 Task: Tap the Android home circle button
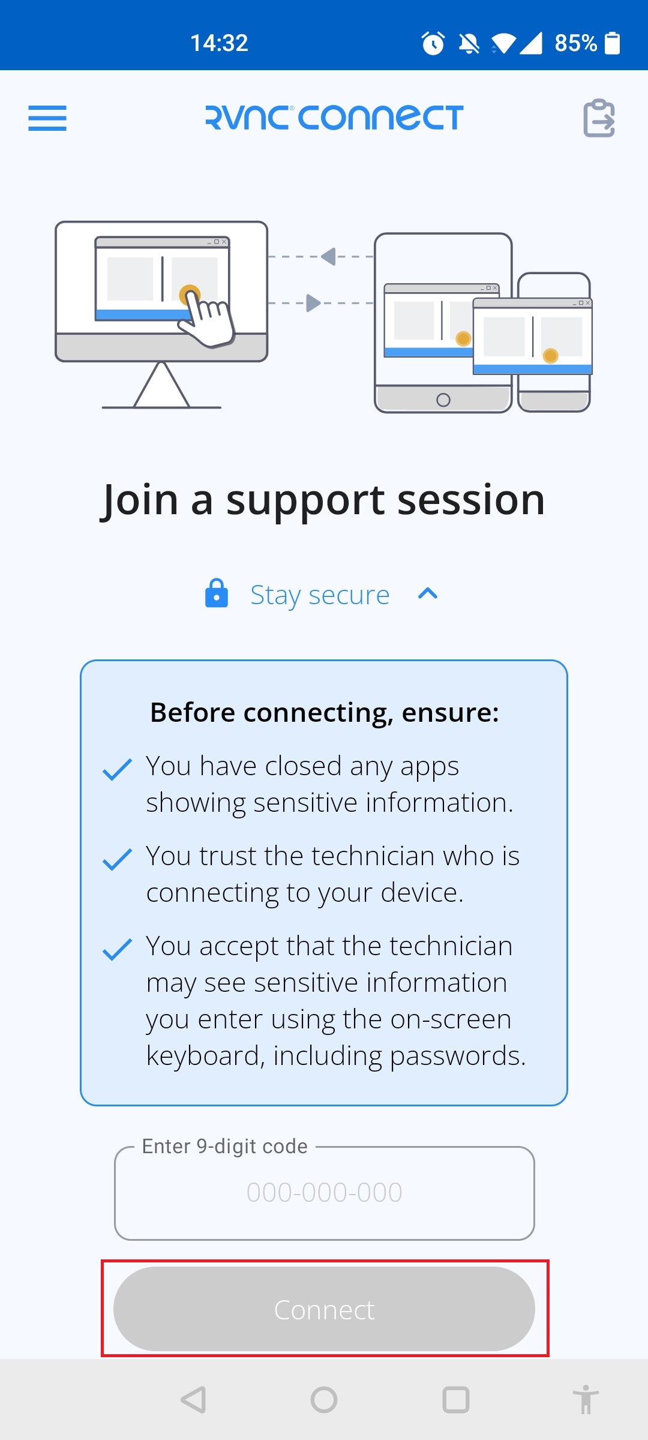coord(324,1400)
